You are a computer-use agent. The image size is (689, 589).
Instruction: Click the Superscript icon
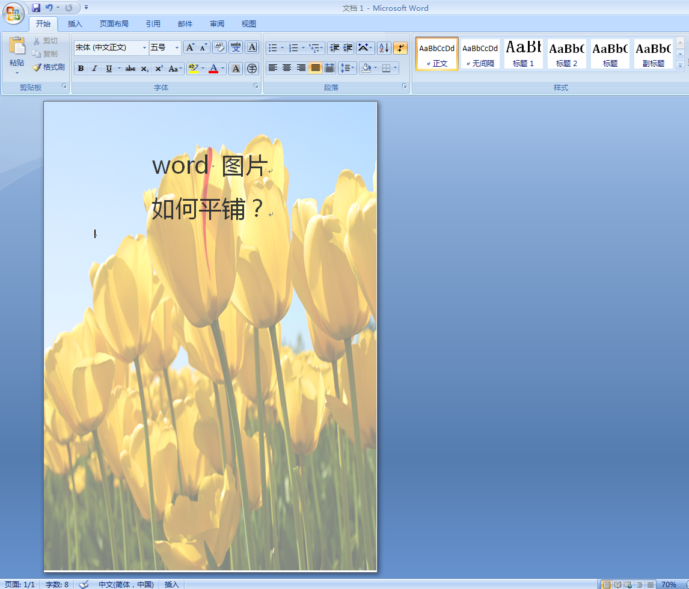(159, 69)
